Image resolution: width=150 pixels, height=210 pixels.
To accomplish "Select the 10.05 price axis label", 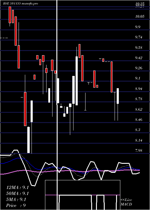I will coord(140,16).
